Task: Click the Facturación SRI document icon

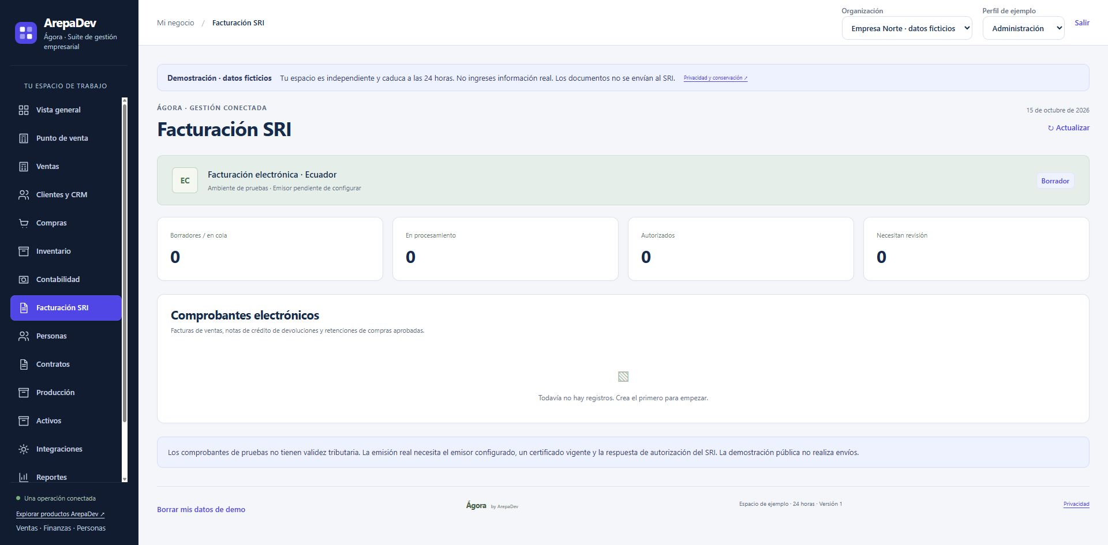Action: 24,308
